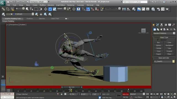Screen dimensions: 177x99
Task: Open the Modify panel tab
Action: click(x=158, y=25)
